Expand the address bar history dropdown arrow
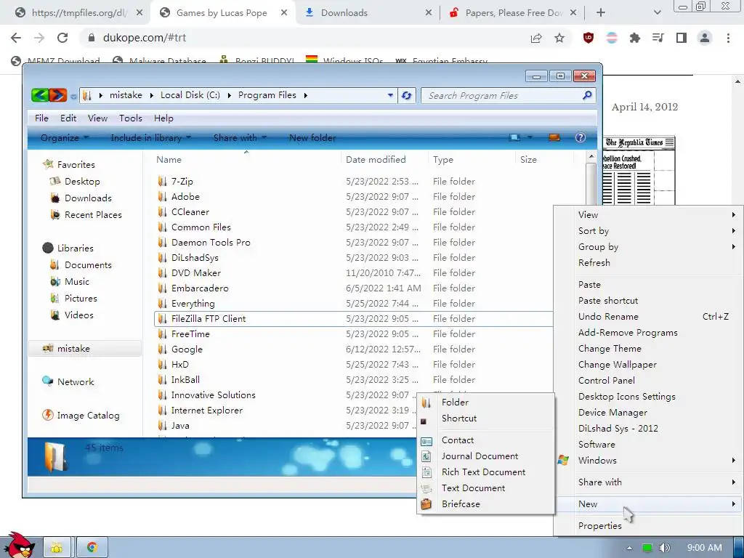This screenshot has height=558, width=744. (390, 95)
